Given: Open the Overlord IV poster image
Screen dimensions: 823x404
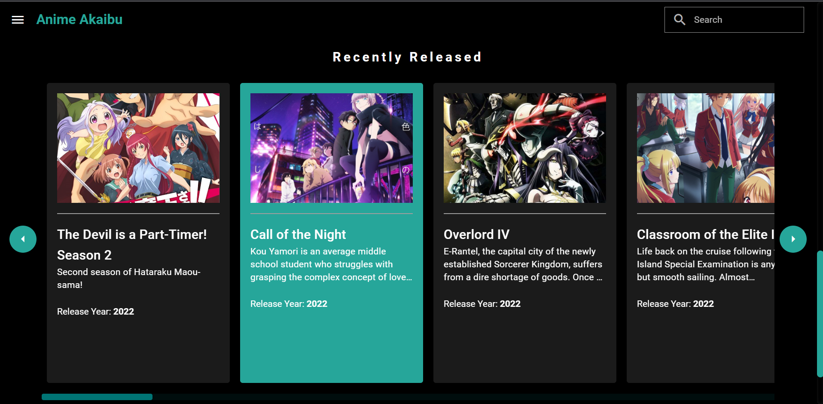Looking at the screenshot, I should tap(525, 148).
